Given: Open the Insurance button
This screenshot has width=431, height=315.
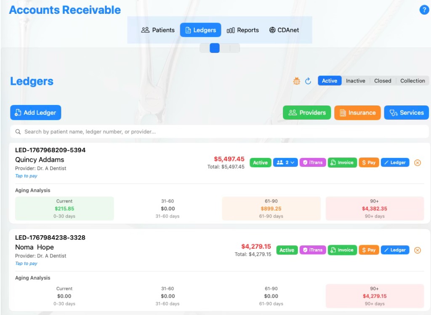Looking at the screenshot, I should click(x=357, y=113).
